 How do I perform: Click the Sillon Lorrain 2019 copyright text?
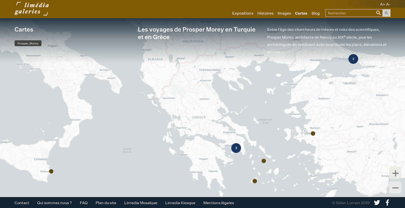(351, 203)
